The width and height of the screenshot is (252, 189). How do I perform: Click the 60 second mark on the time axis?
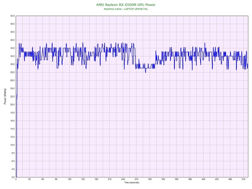[43, 180]
